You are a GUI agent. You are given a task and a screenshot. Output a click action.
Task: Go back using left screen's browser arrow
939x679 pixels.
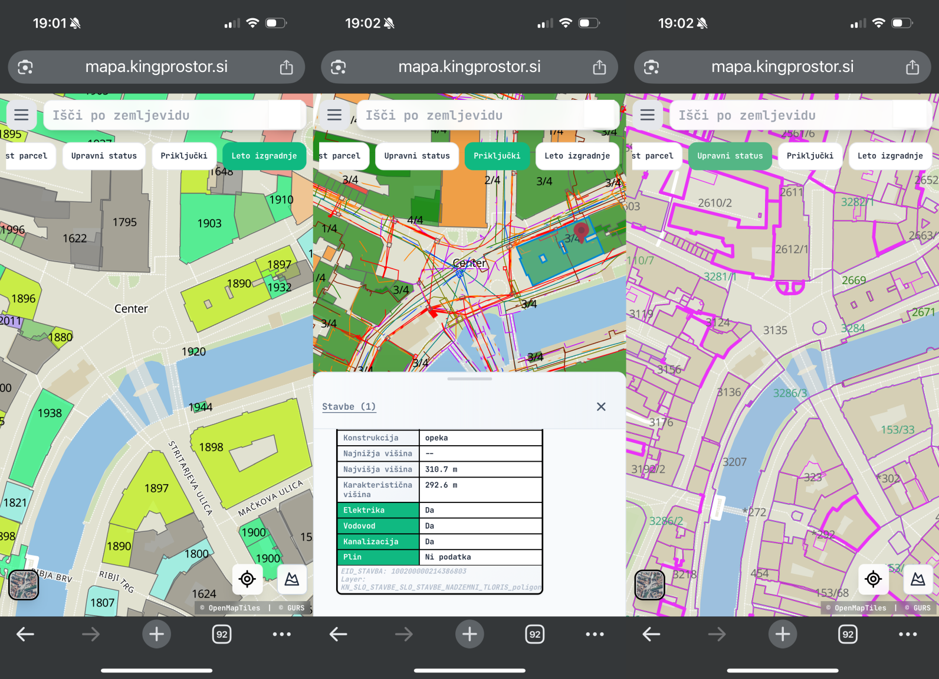point(25,634)
